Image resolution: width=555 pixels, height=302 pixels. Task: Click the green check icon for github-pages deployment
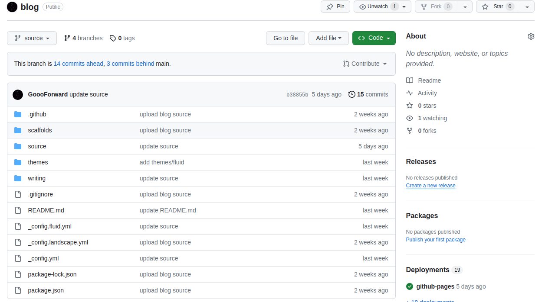[x=410, y=286]
